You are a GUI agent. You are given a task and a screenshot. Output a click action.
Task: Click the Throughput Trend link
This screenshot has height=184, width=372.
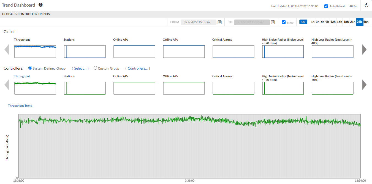click(20, 105)
